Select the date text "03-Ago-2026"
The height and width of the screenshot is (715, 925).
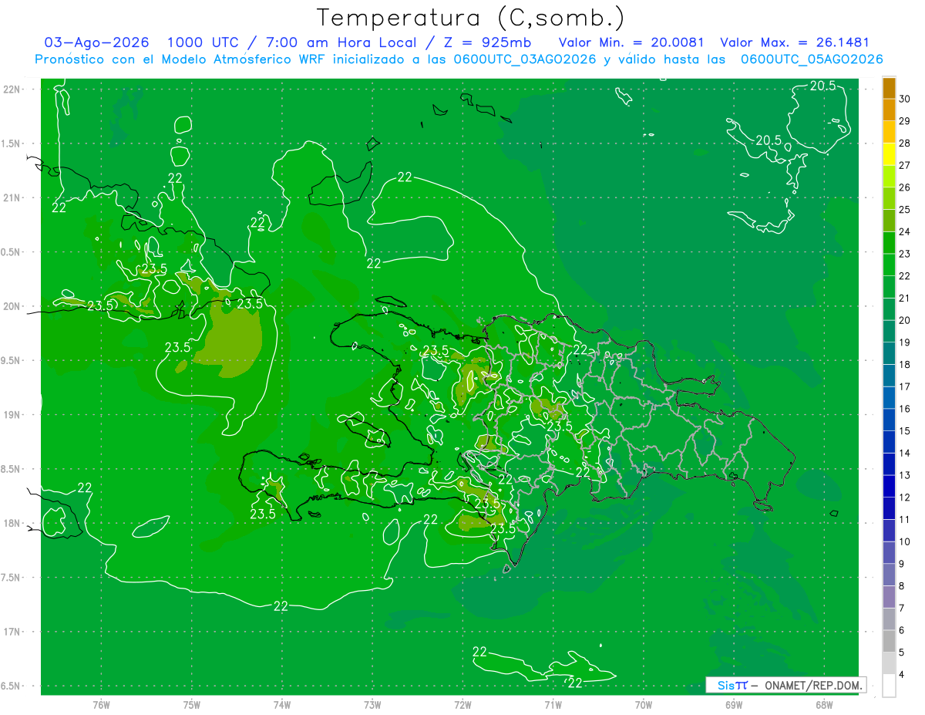click(x=97, y=42)
